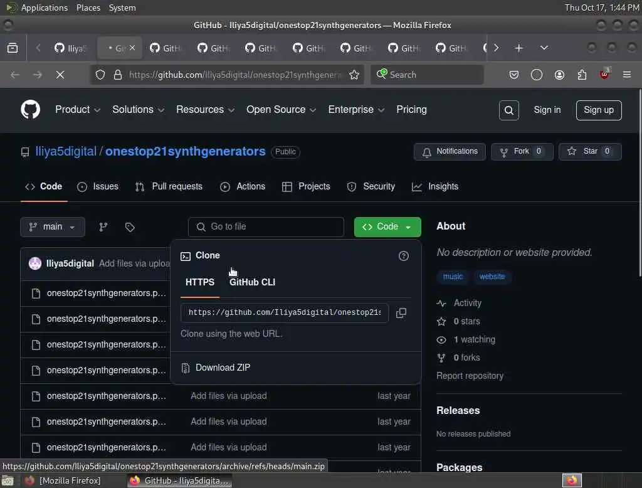The width and height of the screenshot is (642, 488).
Task: Open the Firefox View icon
Action: coord(13,48)
